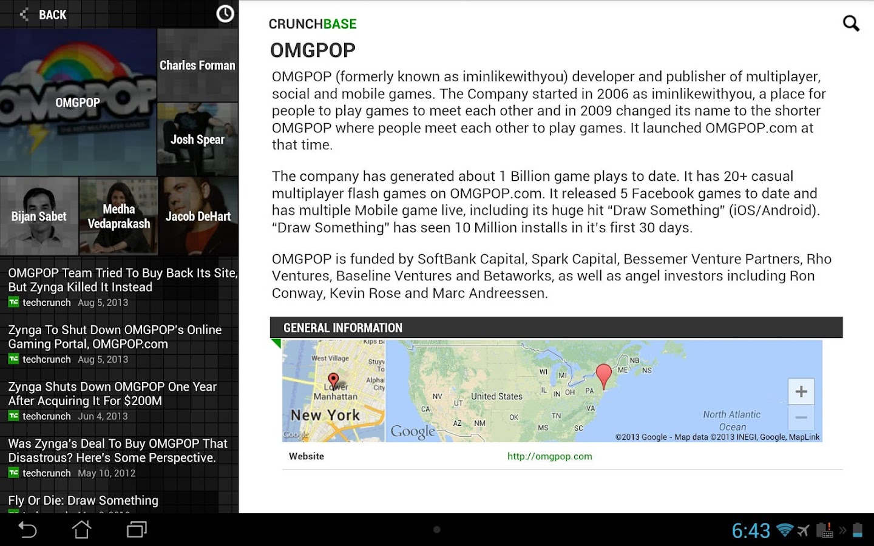Tap the Wi-Fi icon in the system tray

[785, 529]
